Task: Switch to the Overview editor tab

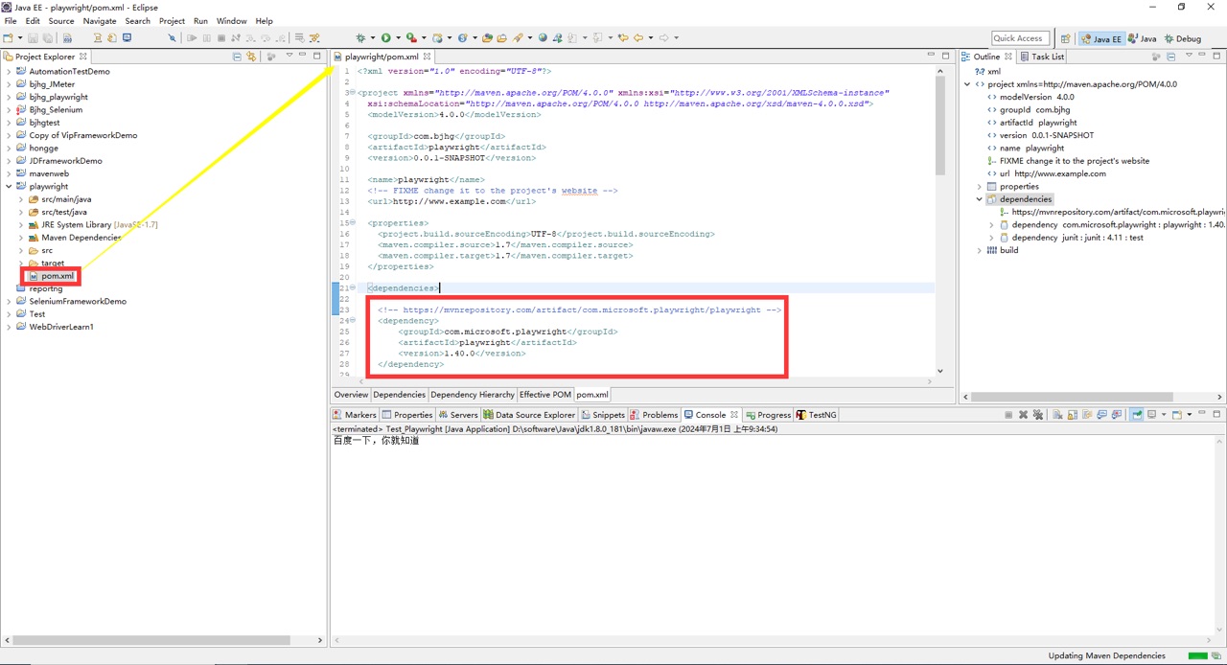Action: point(351,395)
